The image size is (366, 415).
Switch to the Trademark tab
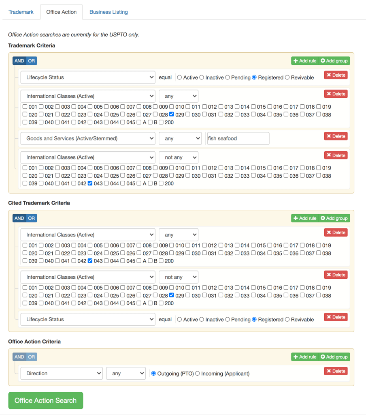(x=21, y=12)
